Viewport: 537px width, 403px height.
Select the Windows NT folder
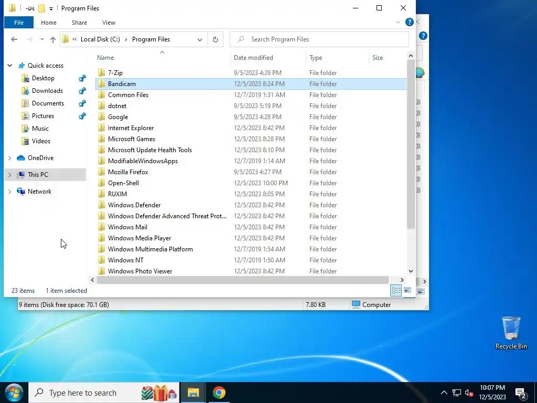[x=126, y=260]
